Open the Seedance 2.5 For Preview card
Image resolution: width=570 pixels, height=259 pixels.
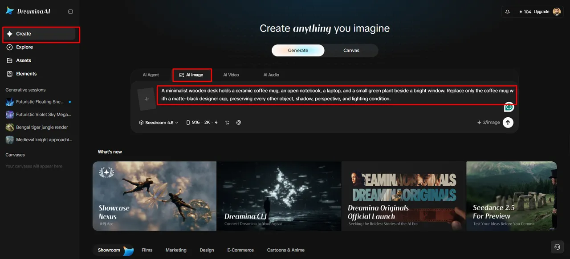click(512, 196)
